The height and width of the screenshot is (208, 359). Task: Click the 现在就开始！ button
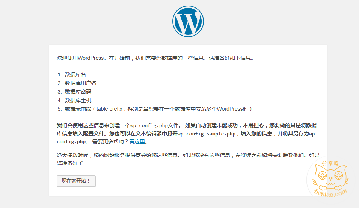pyautogui.click(x=76, y=181)
